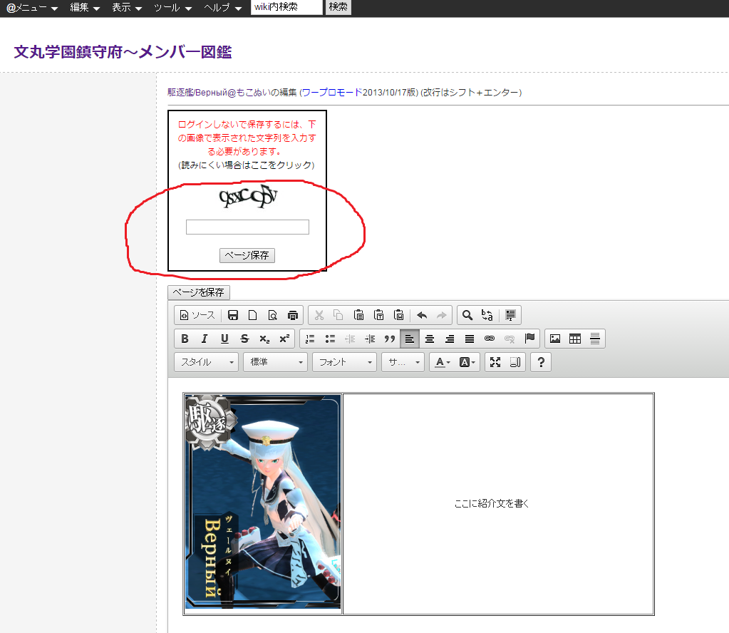This screenshot has width=729, height=633.
Task: Toggle the ソース source view button
Action: click(197, 315)
